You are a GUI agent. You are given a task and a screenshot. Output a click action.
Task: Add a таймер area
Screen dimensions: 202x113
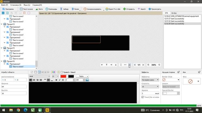coord(64,9)
